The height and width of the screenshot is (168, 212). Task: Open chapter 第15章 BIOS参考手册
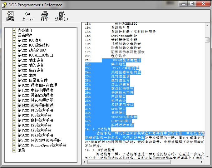coord(35,110)
